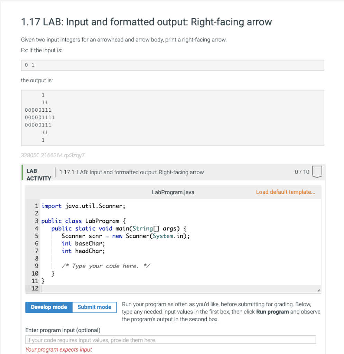
Task: Click the expected arrow output box
Action: coord(173,118)
